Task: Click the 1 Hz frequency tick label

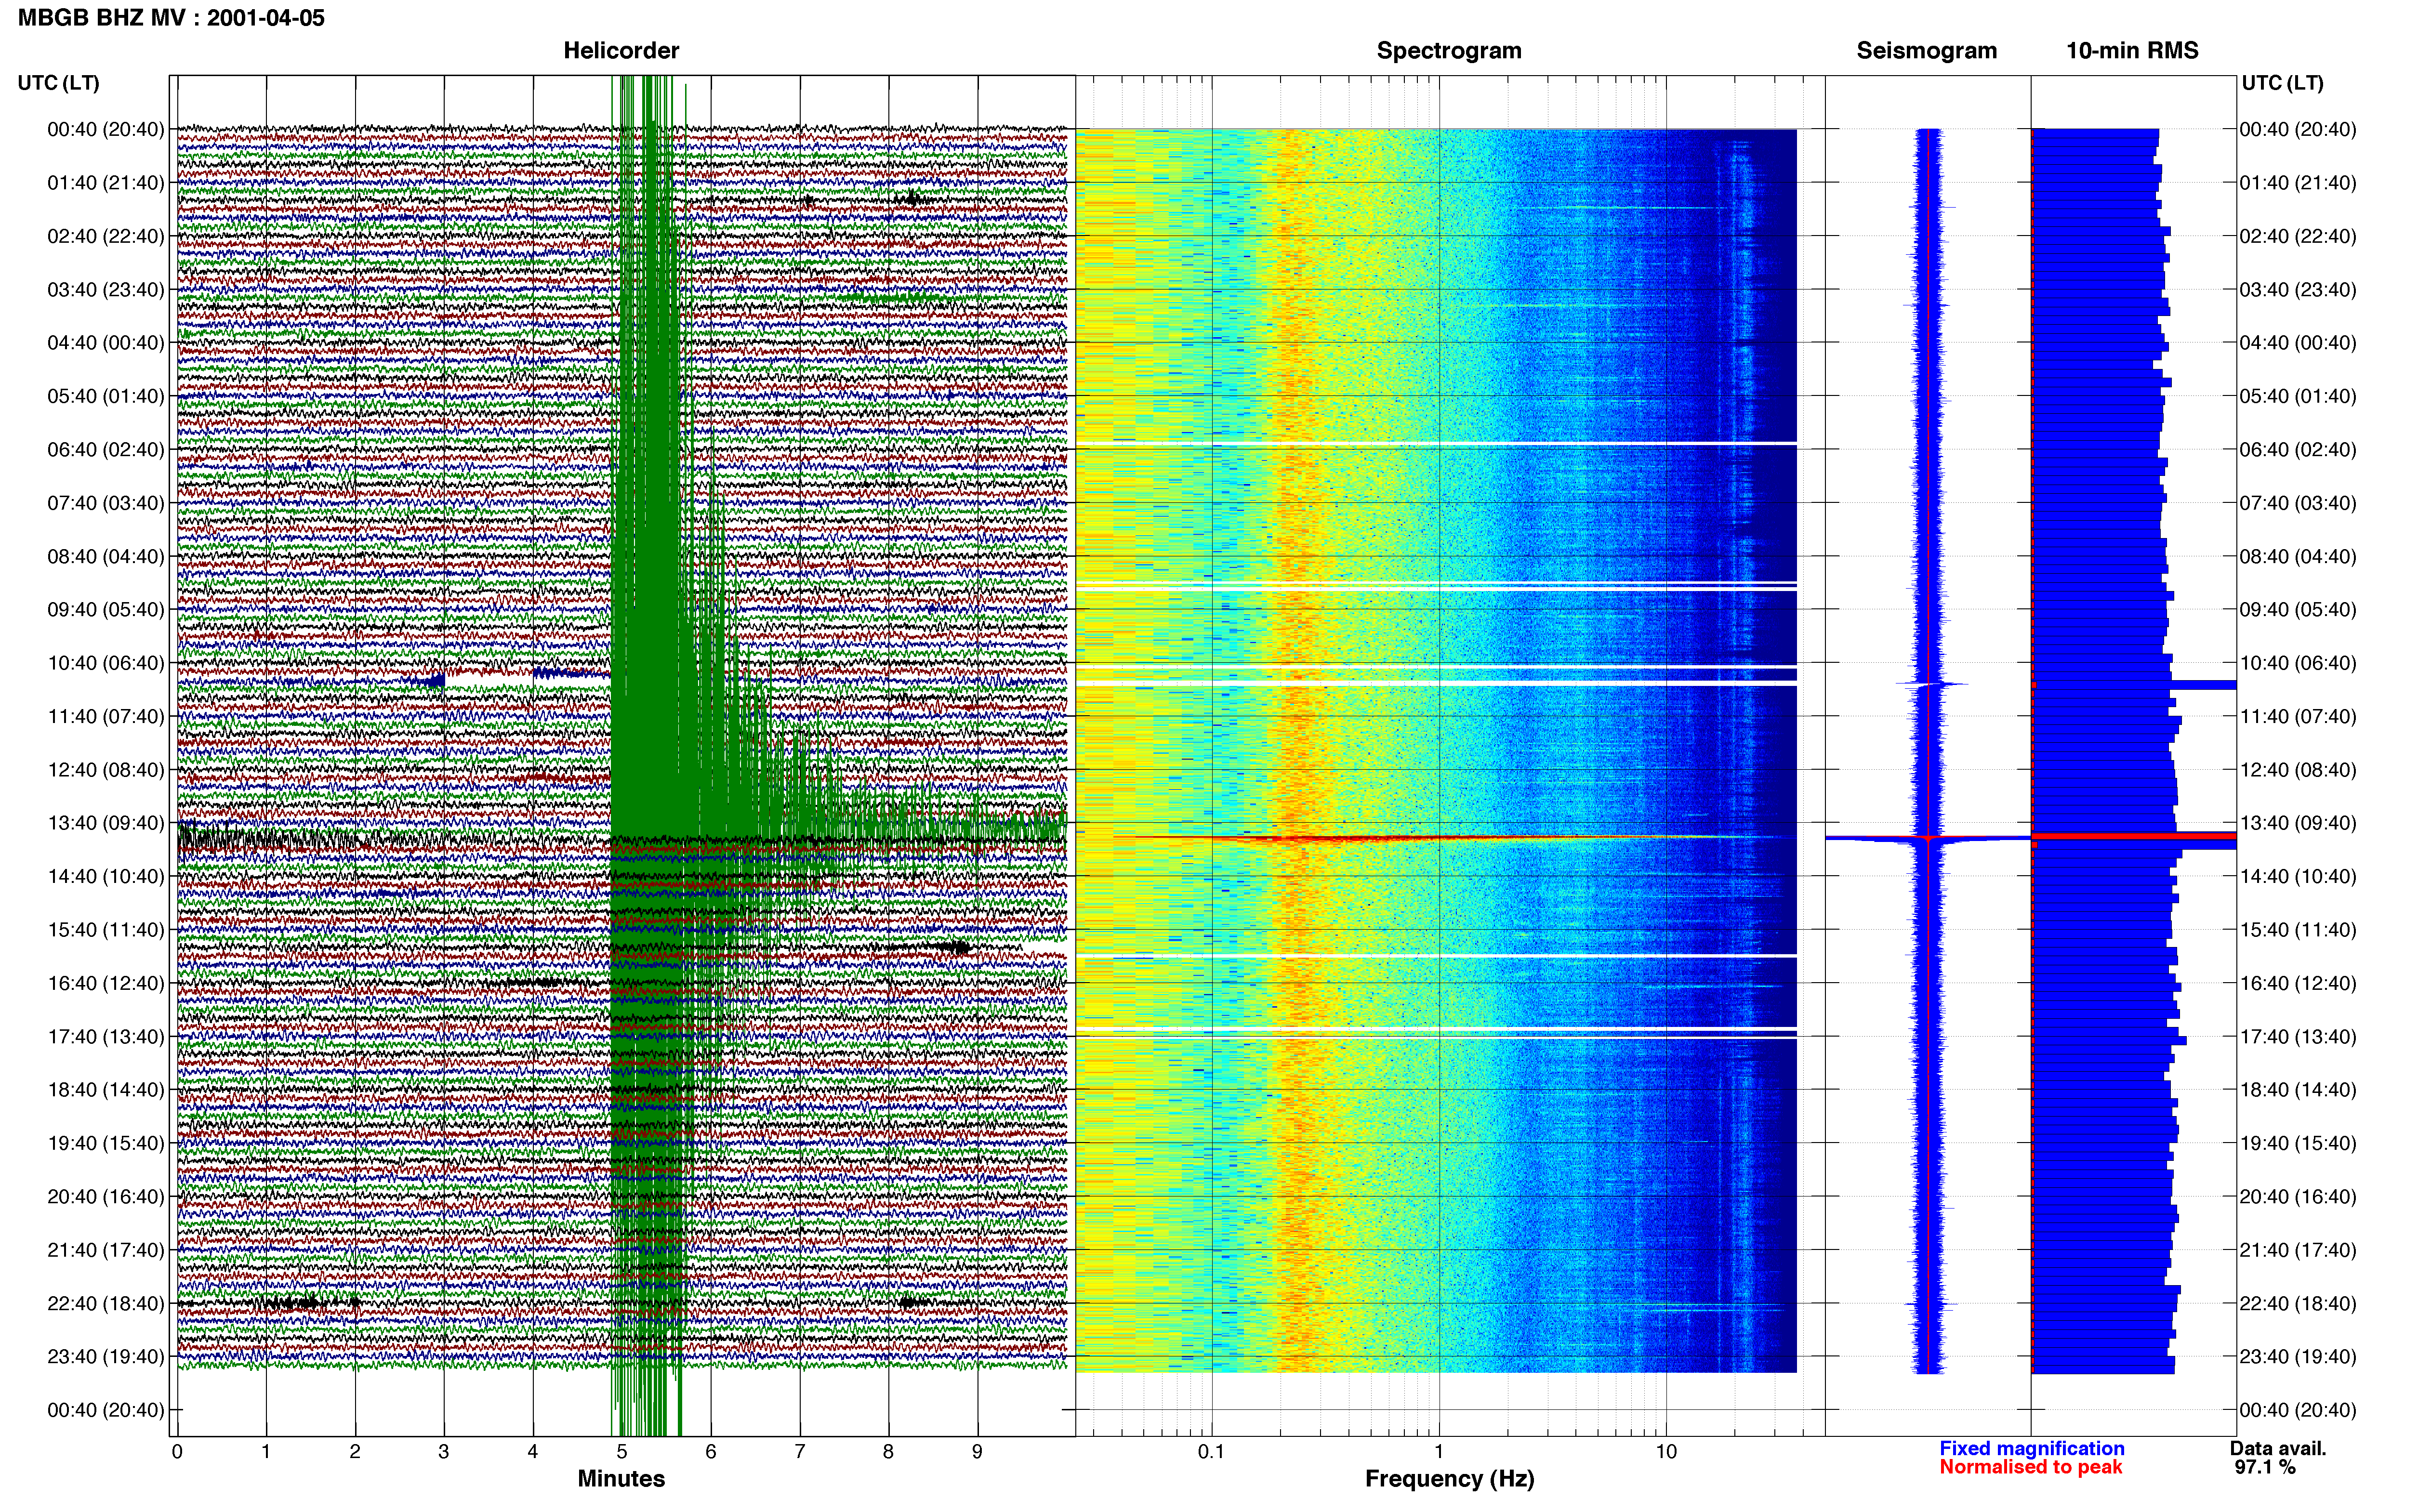Action: (1439, 1452)
